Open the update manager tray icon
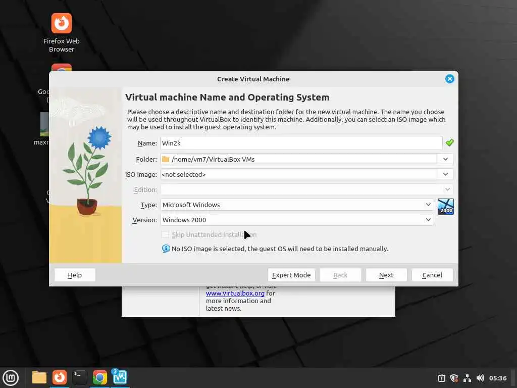 click(441, 378)
